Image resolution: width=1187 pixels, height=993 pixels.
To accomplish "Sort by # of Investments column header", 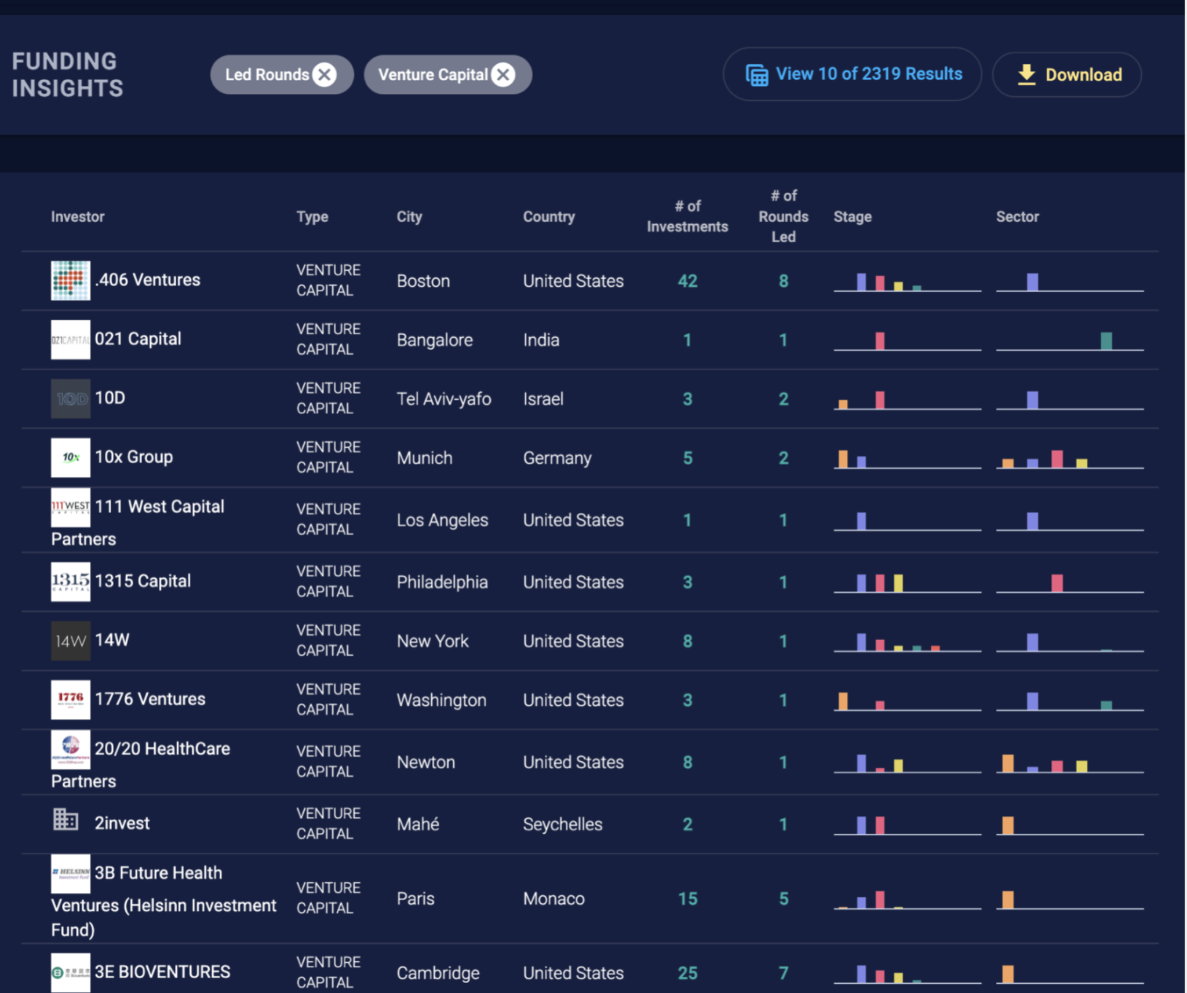I will [687, 216].
